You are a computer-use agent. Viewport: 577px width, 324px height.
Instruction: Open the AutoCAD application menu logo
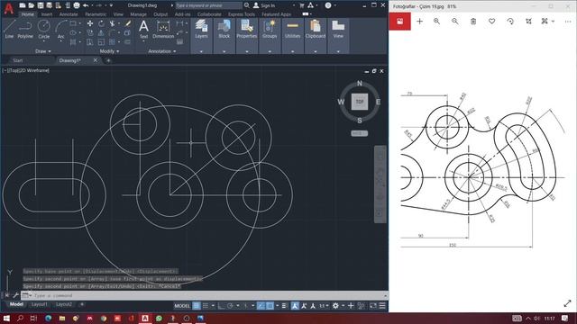(x=8, y=8)
